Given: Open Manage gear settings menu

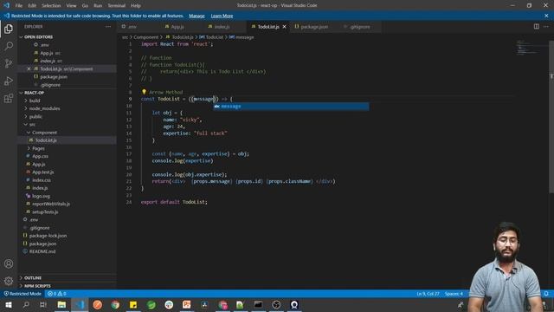Looking at the screenshot, I should pyautogui.click(x=9, y=281).
